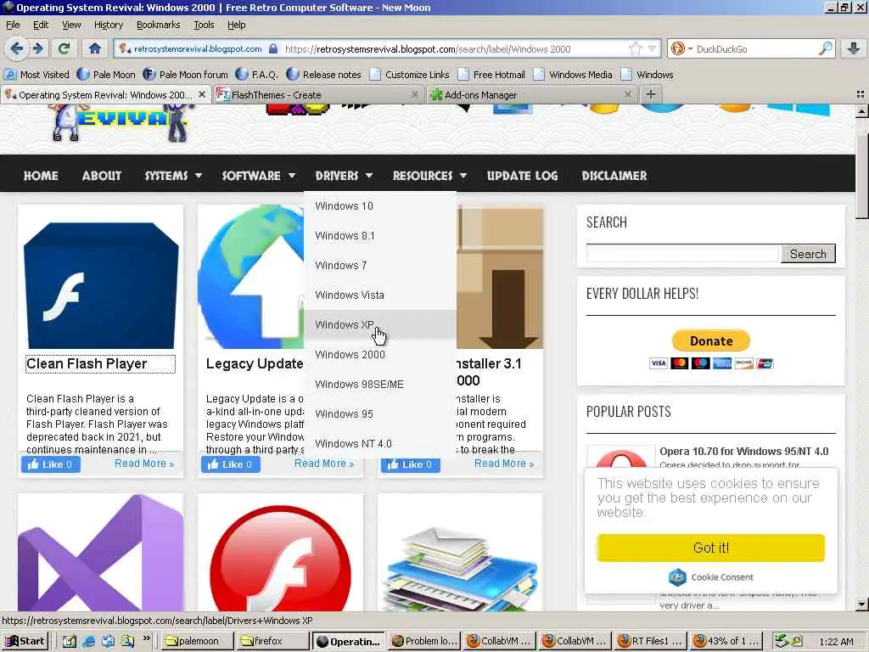Open the Windows Start button

coord(25,642)
